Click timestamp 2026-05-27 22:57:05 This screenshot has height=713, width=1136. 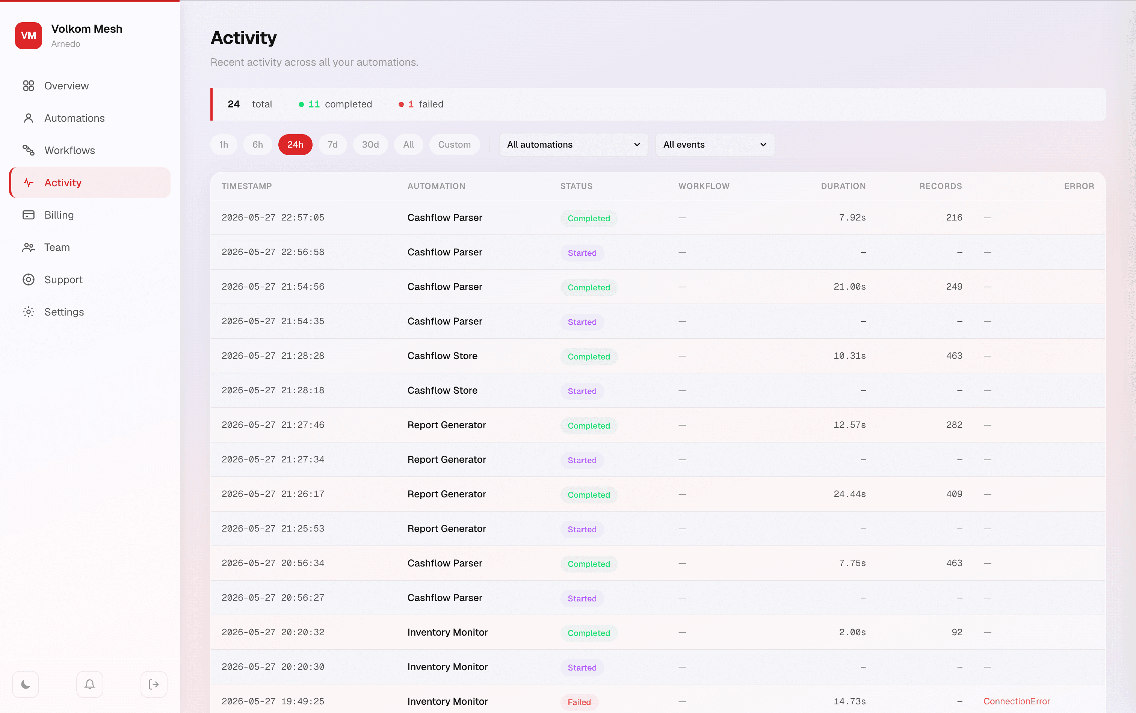[x=273, y=218]
